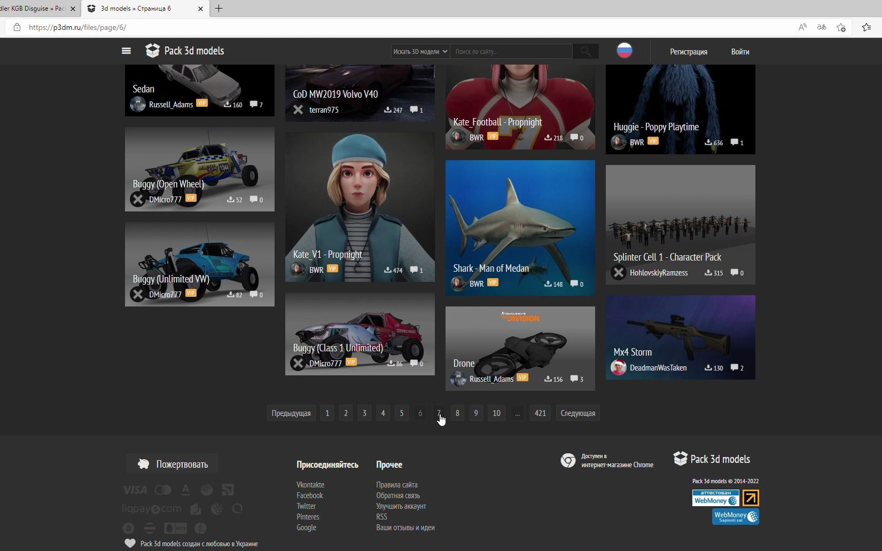
Task: Click terran975 avatar on Volvo V40 card
Action: [298, 109]
